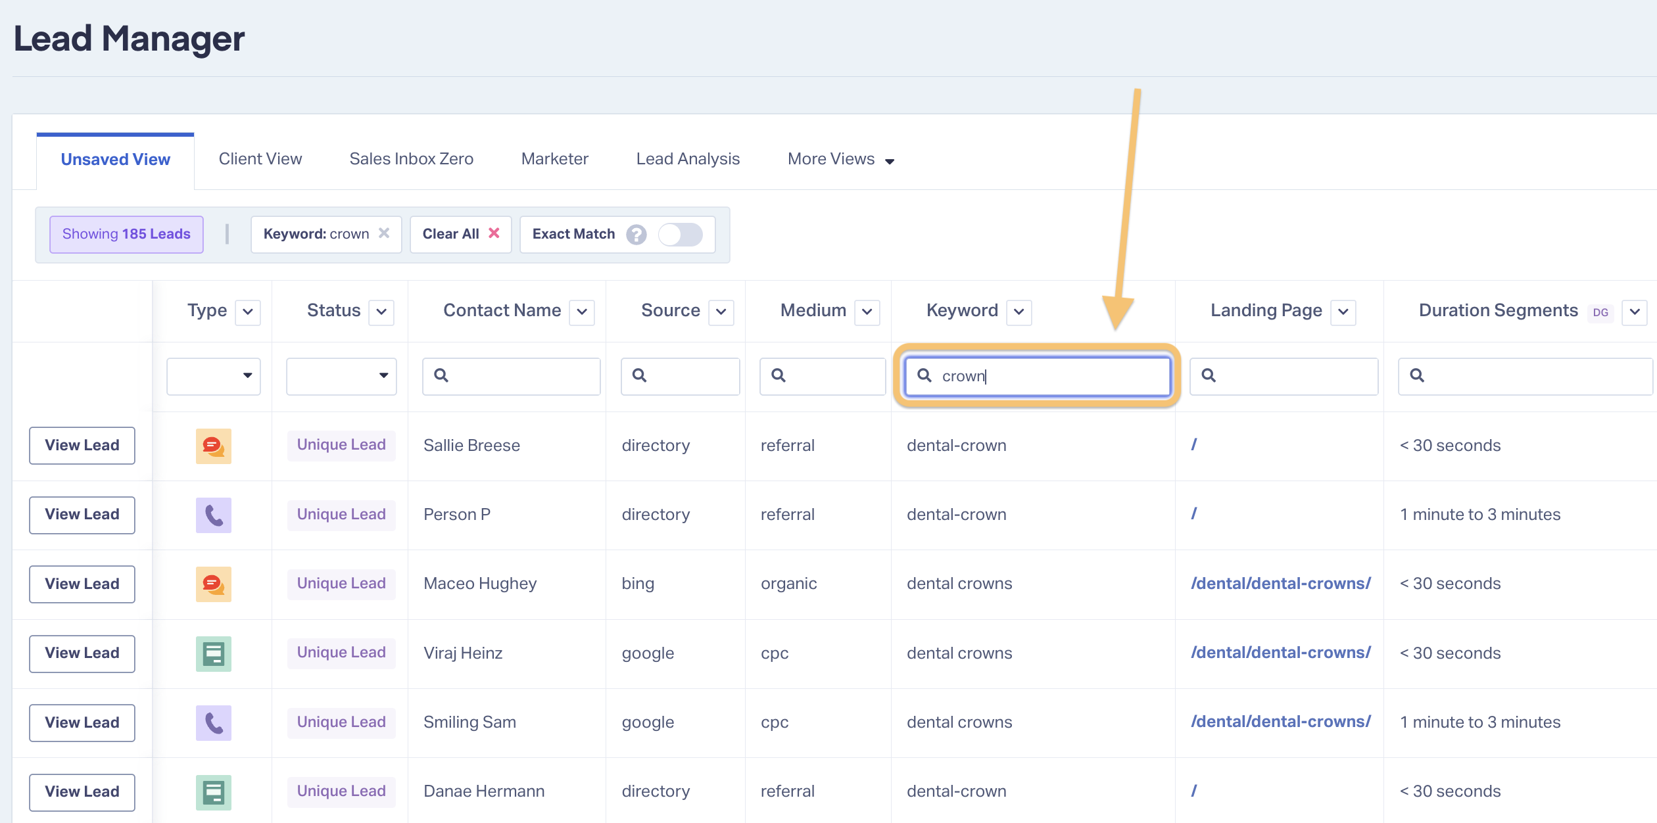Screen dimensions: 1657x823
Task: Open the Landing Page column header menu
Action: coord(1343,312)
